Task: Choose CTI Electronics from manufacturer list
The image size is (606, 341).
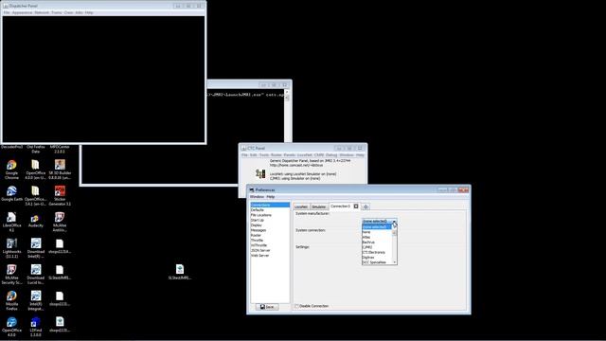Action: [x=377, y=252]
